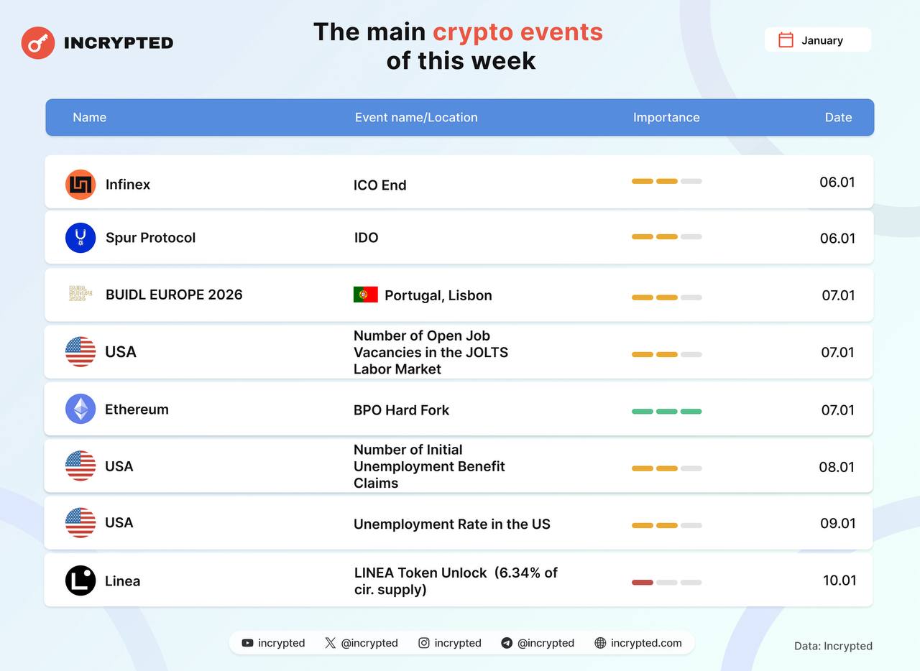Click the USA flag in the Unemployment Rate row
This screenshot has width=920, height=671.
coord(80,522)
